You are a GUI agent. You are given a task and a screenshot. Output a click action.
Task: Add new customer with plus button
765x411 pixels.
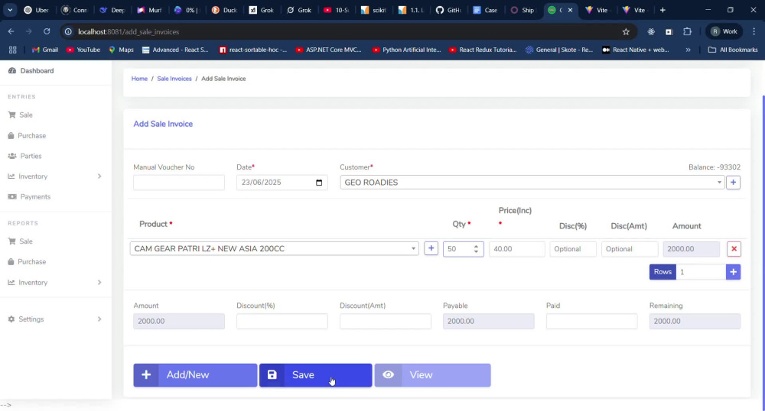733,183
